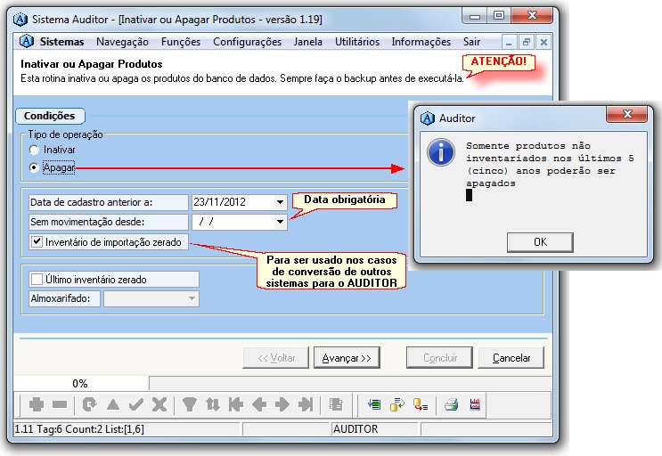Click the minus delete record toolbar icon
This screenshot has height=456, width=662.
(x=60, y=404)
